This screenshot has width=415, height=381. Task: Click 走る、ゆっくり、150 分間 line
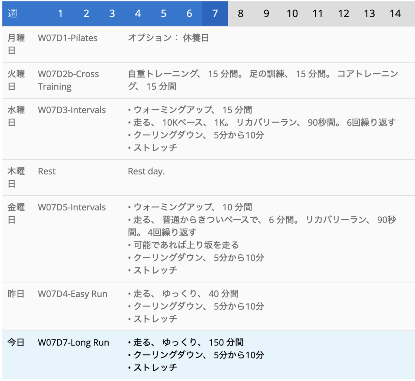click(x=186, y=343)
